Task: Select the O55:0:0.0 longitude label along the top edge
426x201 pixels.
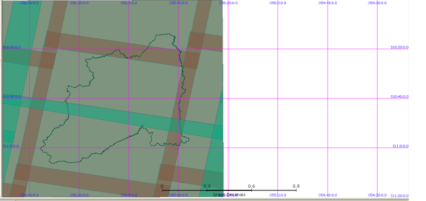Action: pos(278,3)
